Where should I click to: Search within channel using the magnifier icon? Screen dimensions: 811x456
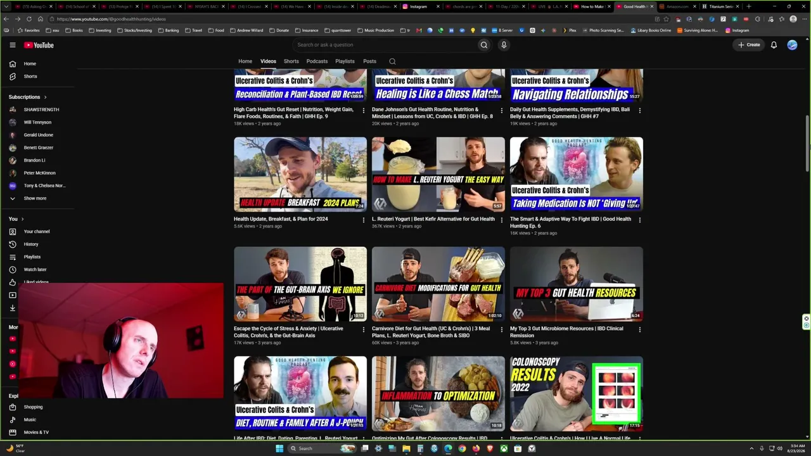point(392,61)
